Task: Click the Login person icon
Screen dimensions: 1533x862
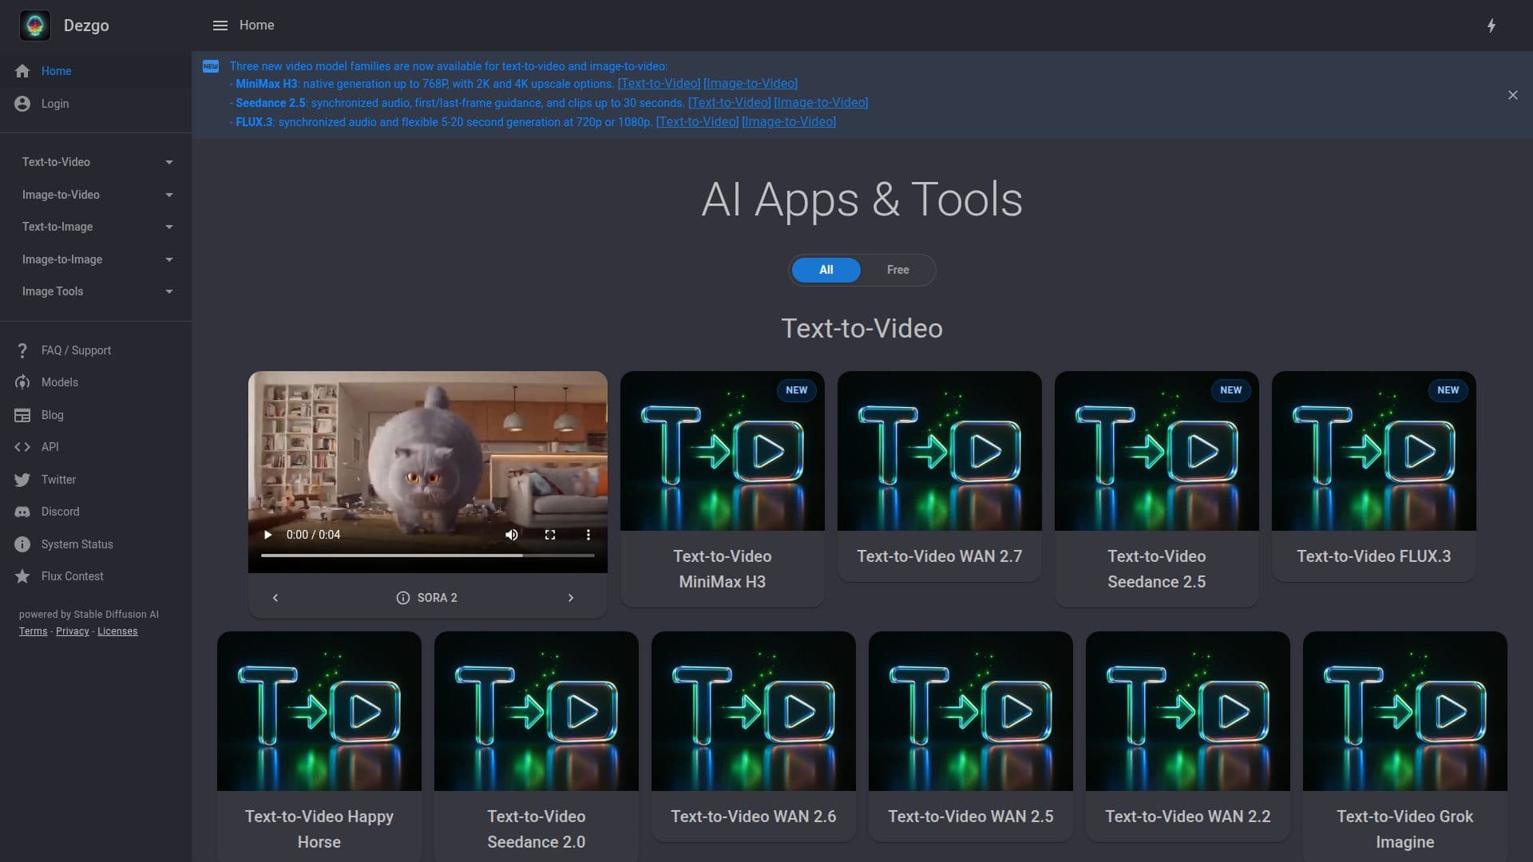Action: click(x=22, y=104)
